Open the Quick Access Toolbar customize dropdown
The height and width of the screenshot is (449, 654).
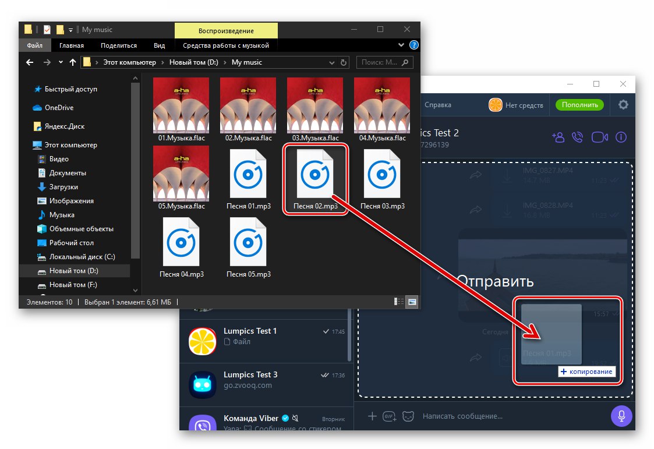point(70,30)
